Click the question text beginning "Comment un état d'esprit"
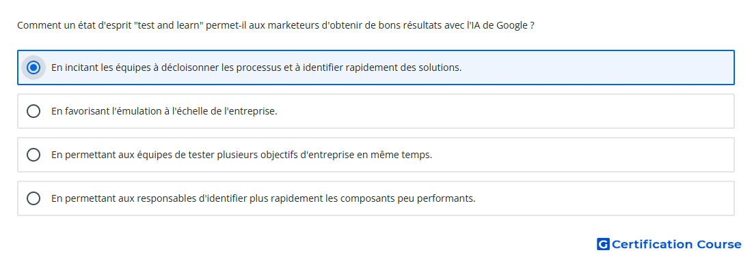Screen dimensions: 752x257 [x=276, y=25]
